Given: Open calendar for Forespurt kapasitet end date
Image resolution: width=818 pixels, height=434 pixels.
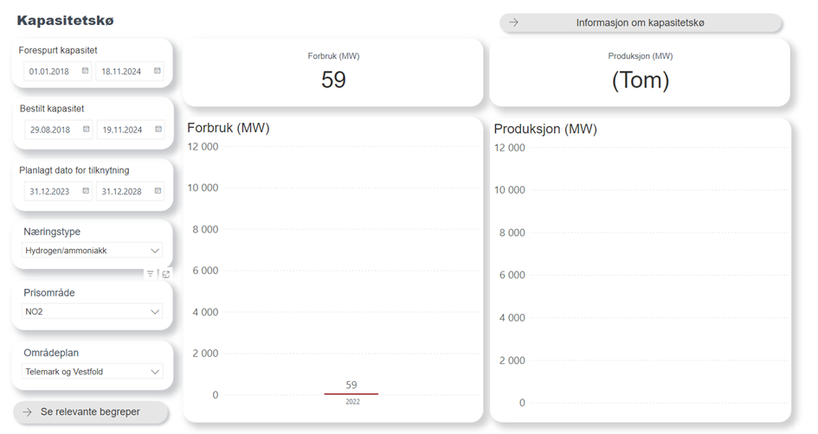Looking at the screenshot, I should [158, 71].
